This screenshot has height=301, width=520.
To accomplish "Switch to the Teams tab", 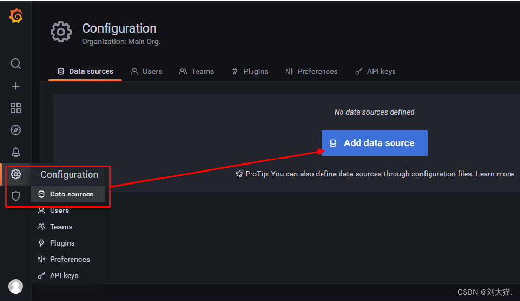I will point(197,71).
